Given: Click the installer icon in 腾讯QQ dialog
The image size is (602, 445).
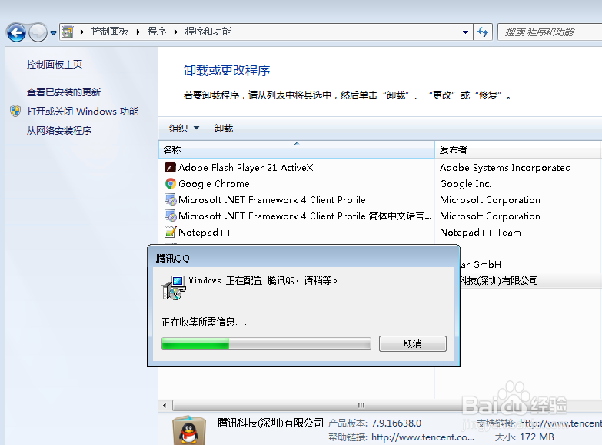Looking at the screenshot, I should [175, 288].
